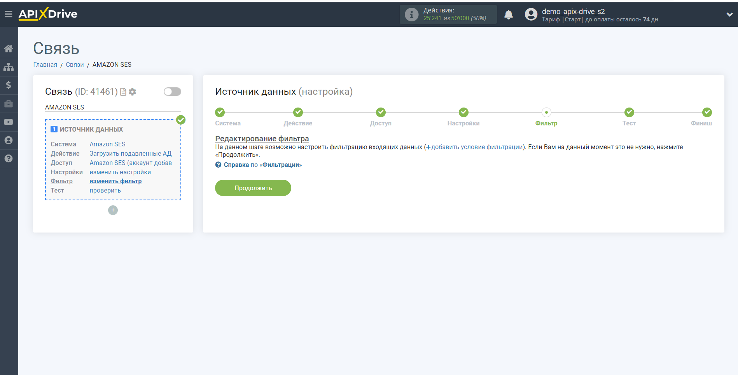Image resolution: width=738 pixels, height=375 pixels.
Task: Go to the Действие step
Action: pos(298,112)
